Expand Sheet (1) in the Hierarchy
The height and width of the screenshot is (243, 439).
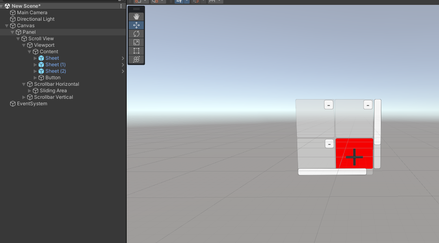pos(35,64)
